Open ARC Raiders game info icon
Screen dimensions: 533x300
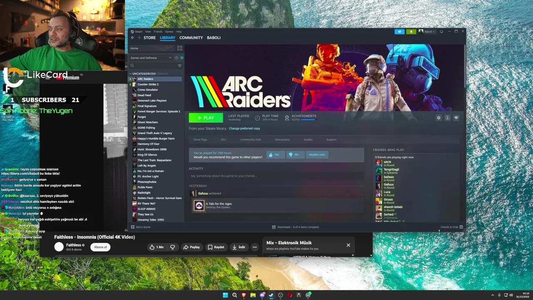pos(447,118)
